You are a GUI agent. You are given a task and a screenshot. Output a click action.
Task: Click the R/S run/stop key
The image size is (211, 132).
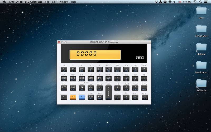[x=64, y=88]
